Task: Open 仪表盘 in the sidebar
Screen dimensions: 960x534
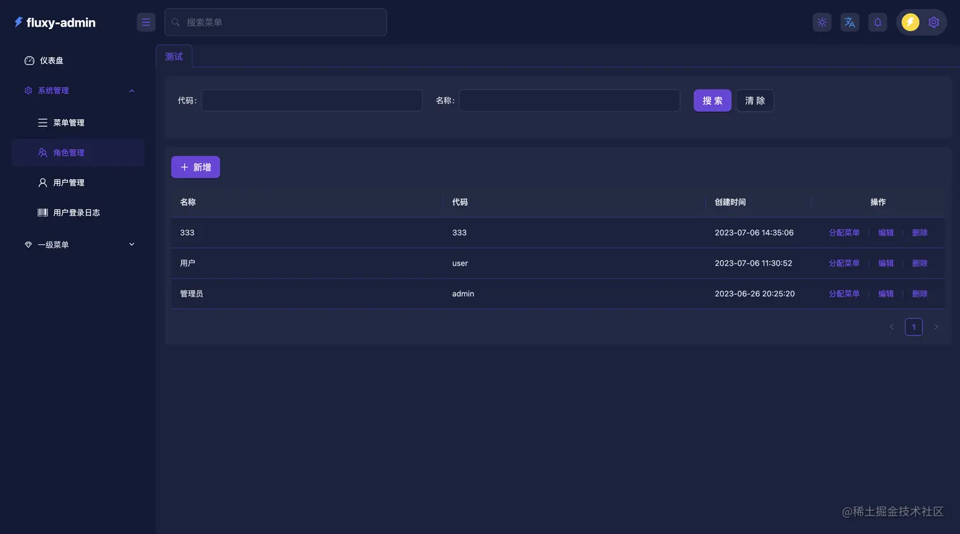Action: [78, 61]
